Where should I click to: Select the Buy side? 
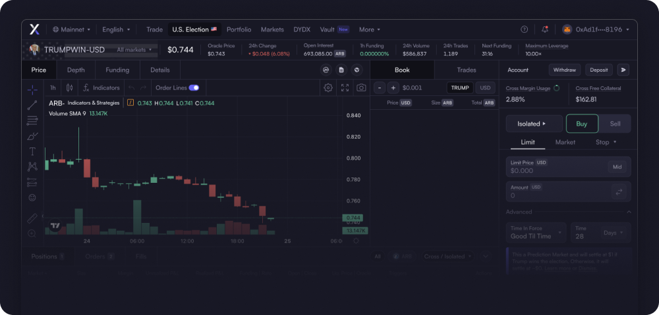(x=582, y=124)
